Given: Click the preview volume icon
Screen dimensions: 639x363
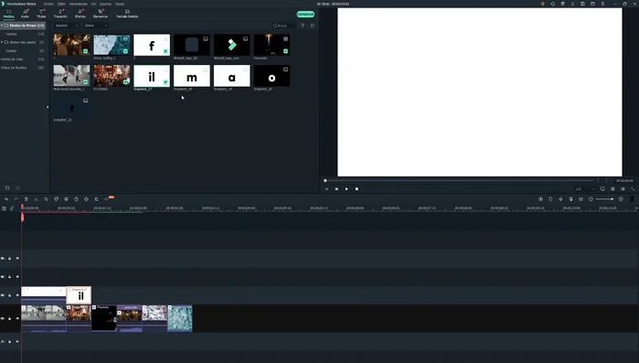Looking at the screenshot, I should click(623, 189).
